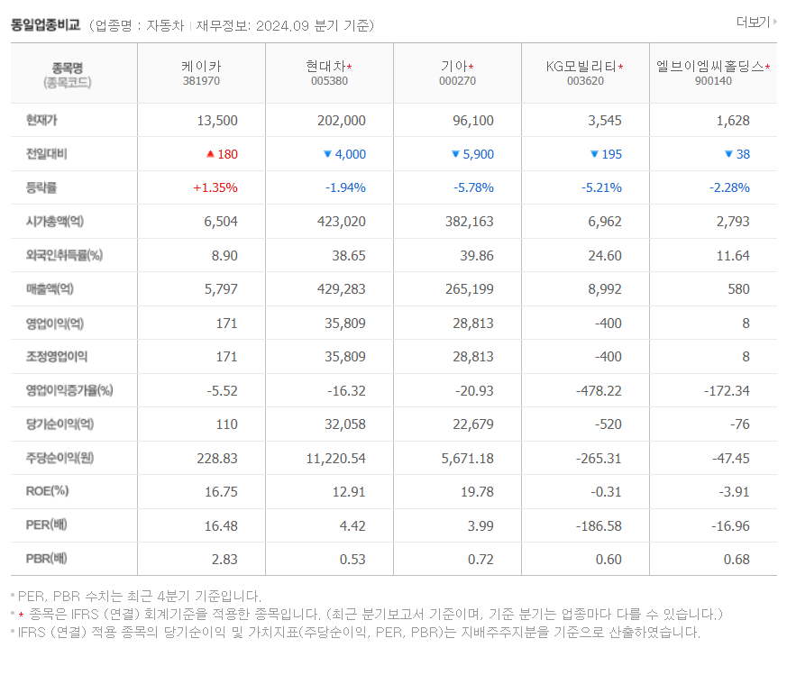Click the red up-triangle beside 케이카's price change
This screenshot has height=675, width=787.
pos(210,154)
